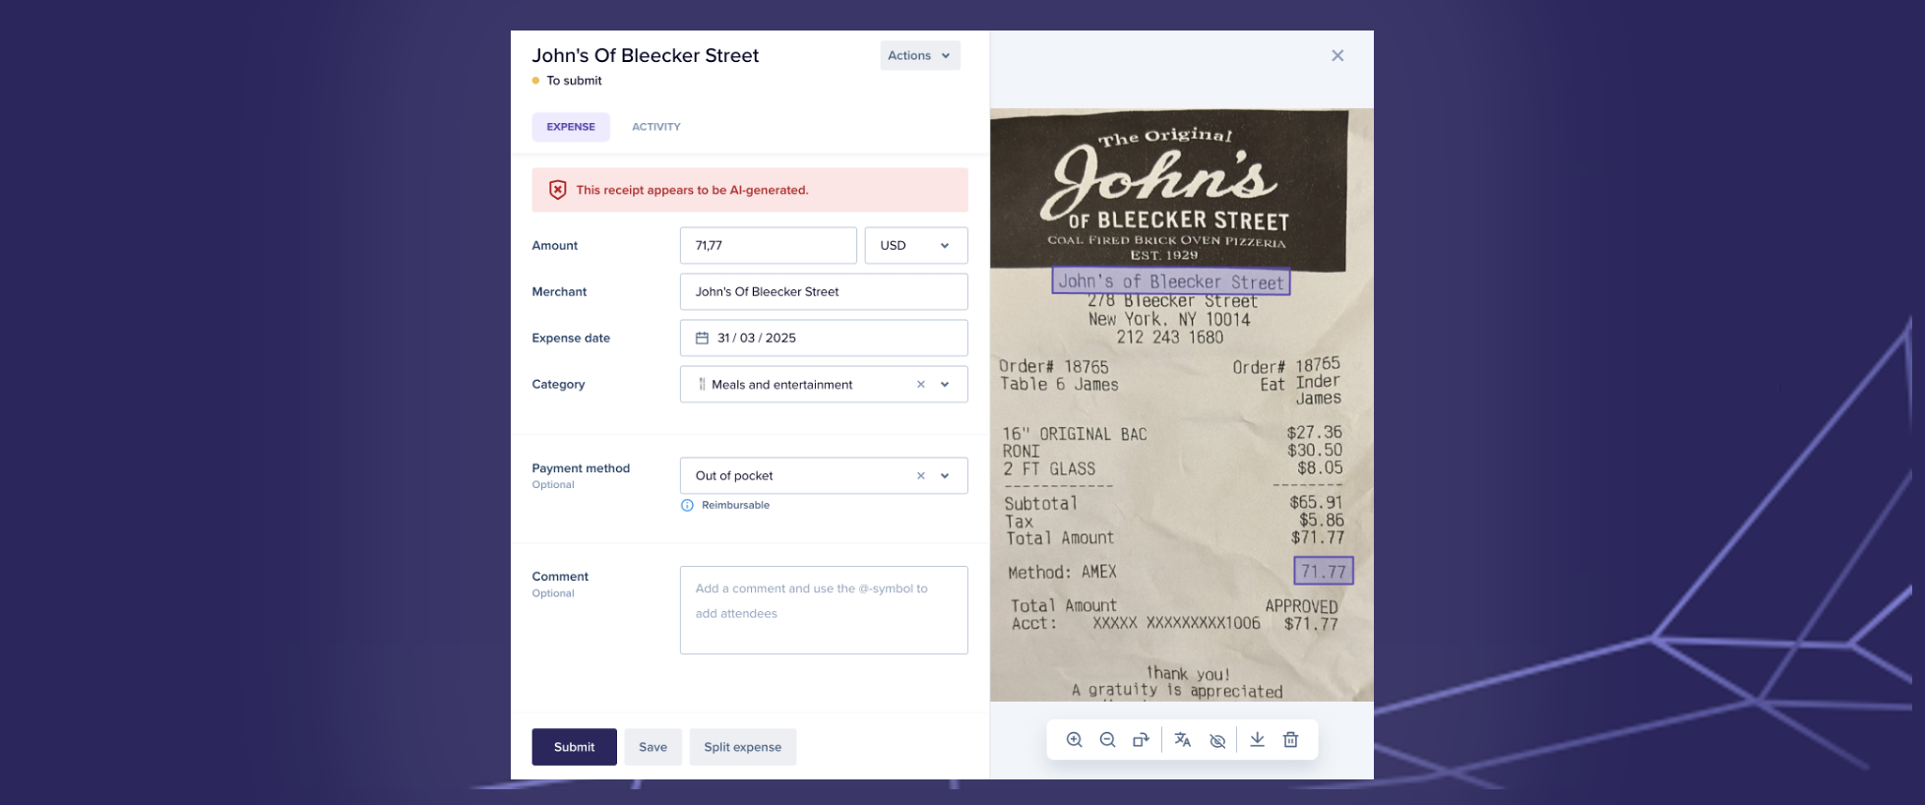This screenshot has width=1925, height=805.
Task: Expand the Category dropdown arrow
Action: [x=945, y=385]
